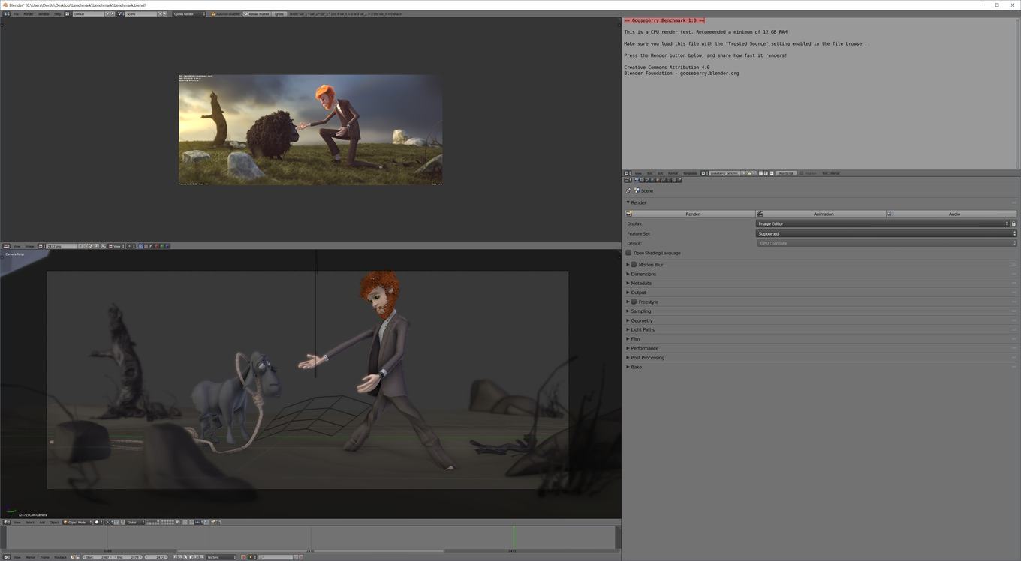This screenshot has width=1021, height=561.
Task: Select the Object properties tab icon
Action: (x=658, y=180)
